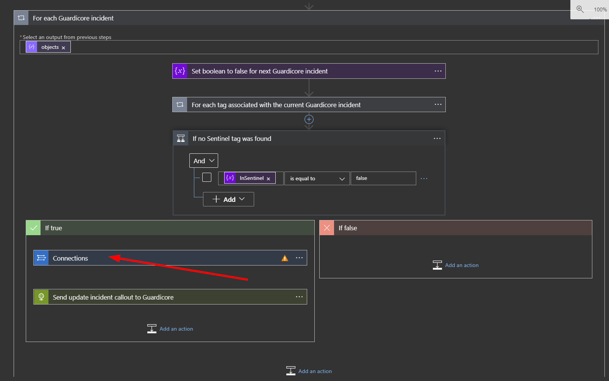Click the 100% zoom level indicator
Screen dimensions: 609x381
click(x=600, y=9)
